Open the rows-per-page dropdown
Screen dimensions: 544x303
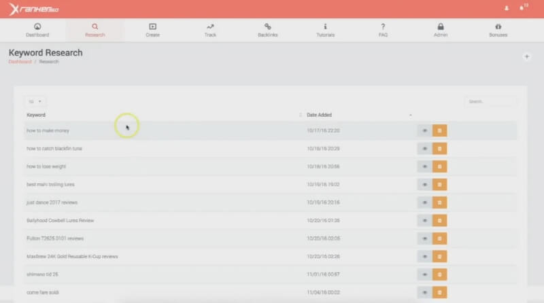[35, 102]
